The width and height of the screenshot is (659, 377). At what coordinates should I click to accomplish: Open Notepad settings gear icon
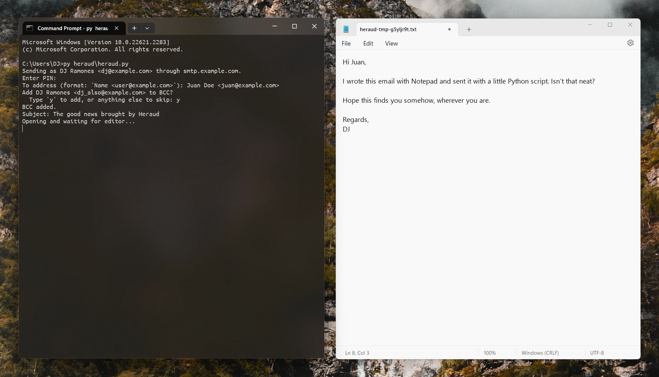click(630, 43)
